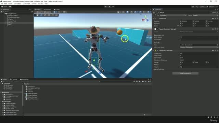Start Play mode with the Play button
This screenshot has width=219, height=123.
pos(106,6)
